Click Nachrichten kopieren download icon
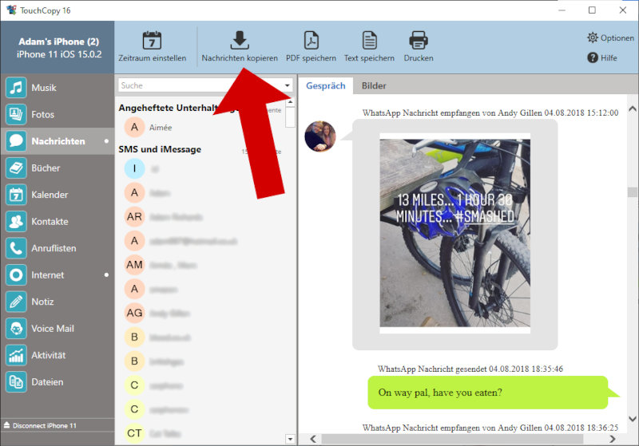639x446 pixels. click(240, 40)
